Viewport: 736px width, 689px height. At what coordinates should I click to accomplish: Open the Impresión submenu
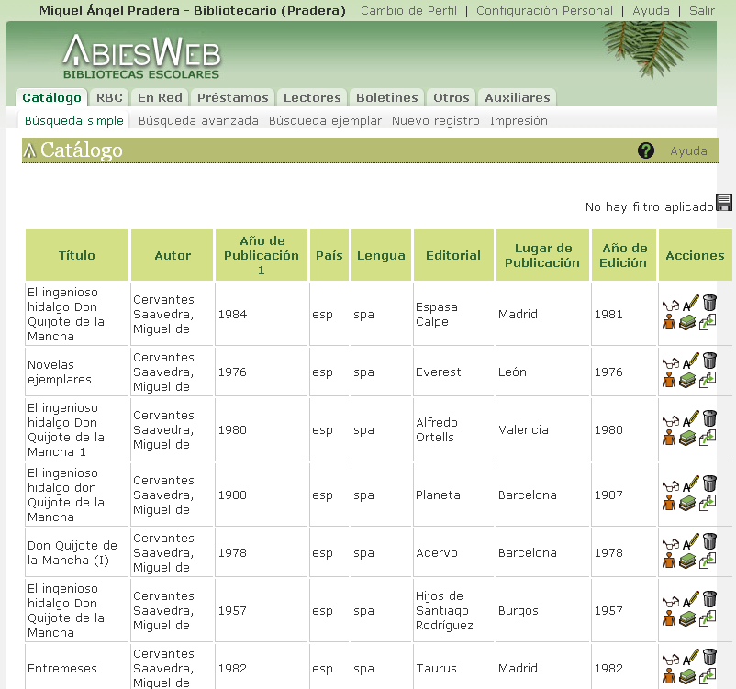pos(519,120)
